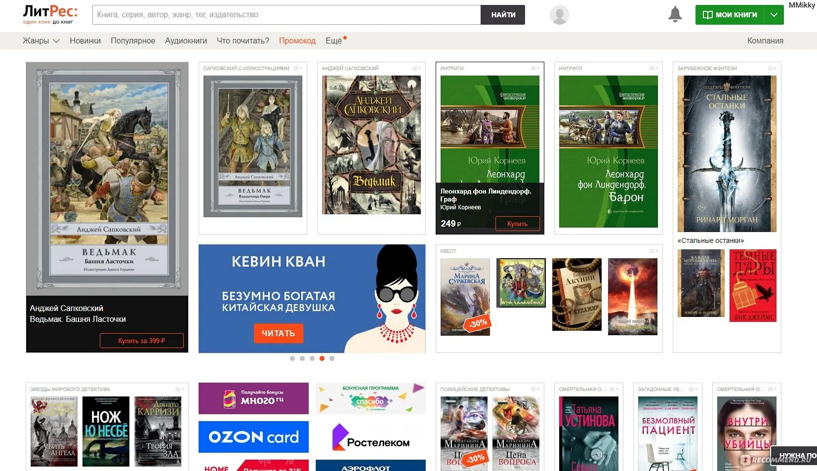Open menu of Звезды мирового детектива block
The width and height of the screenshot is (817, 471).
(x=179, y=389)
